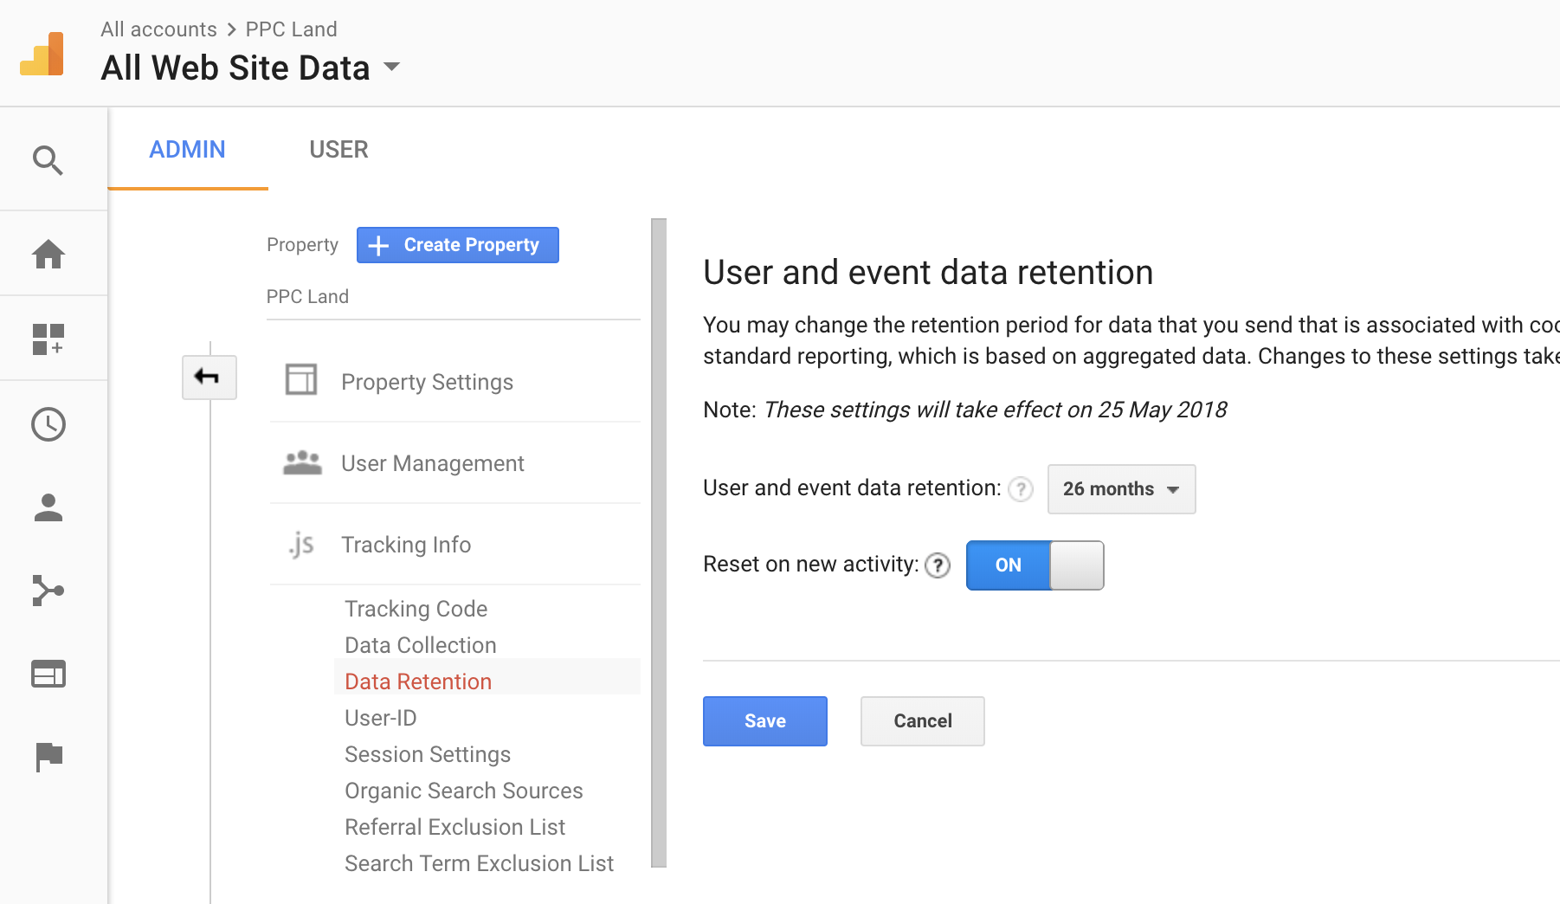1560x904 pixels.
Task: Open Behavior reports layout icon
Action: coord(48,674)
